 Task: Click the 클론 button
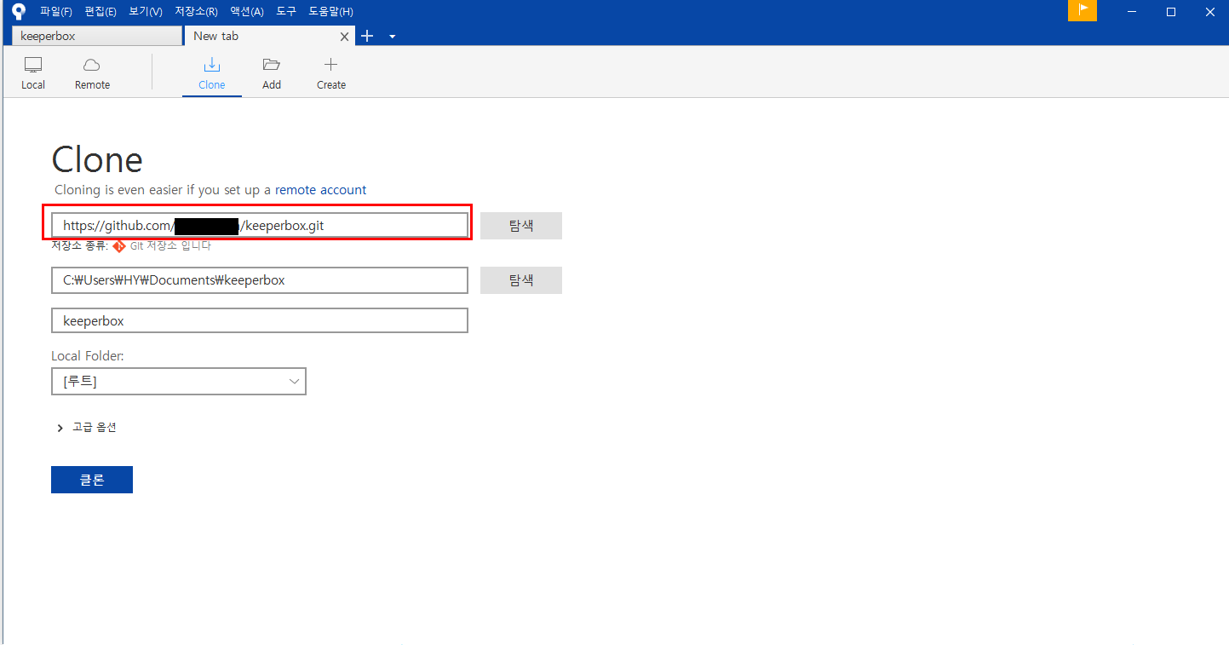92,480
